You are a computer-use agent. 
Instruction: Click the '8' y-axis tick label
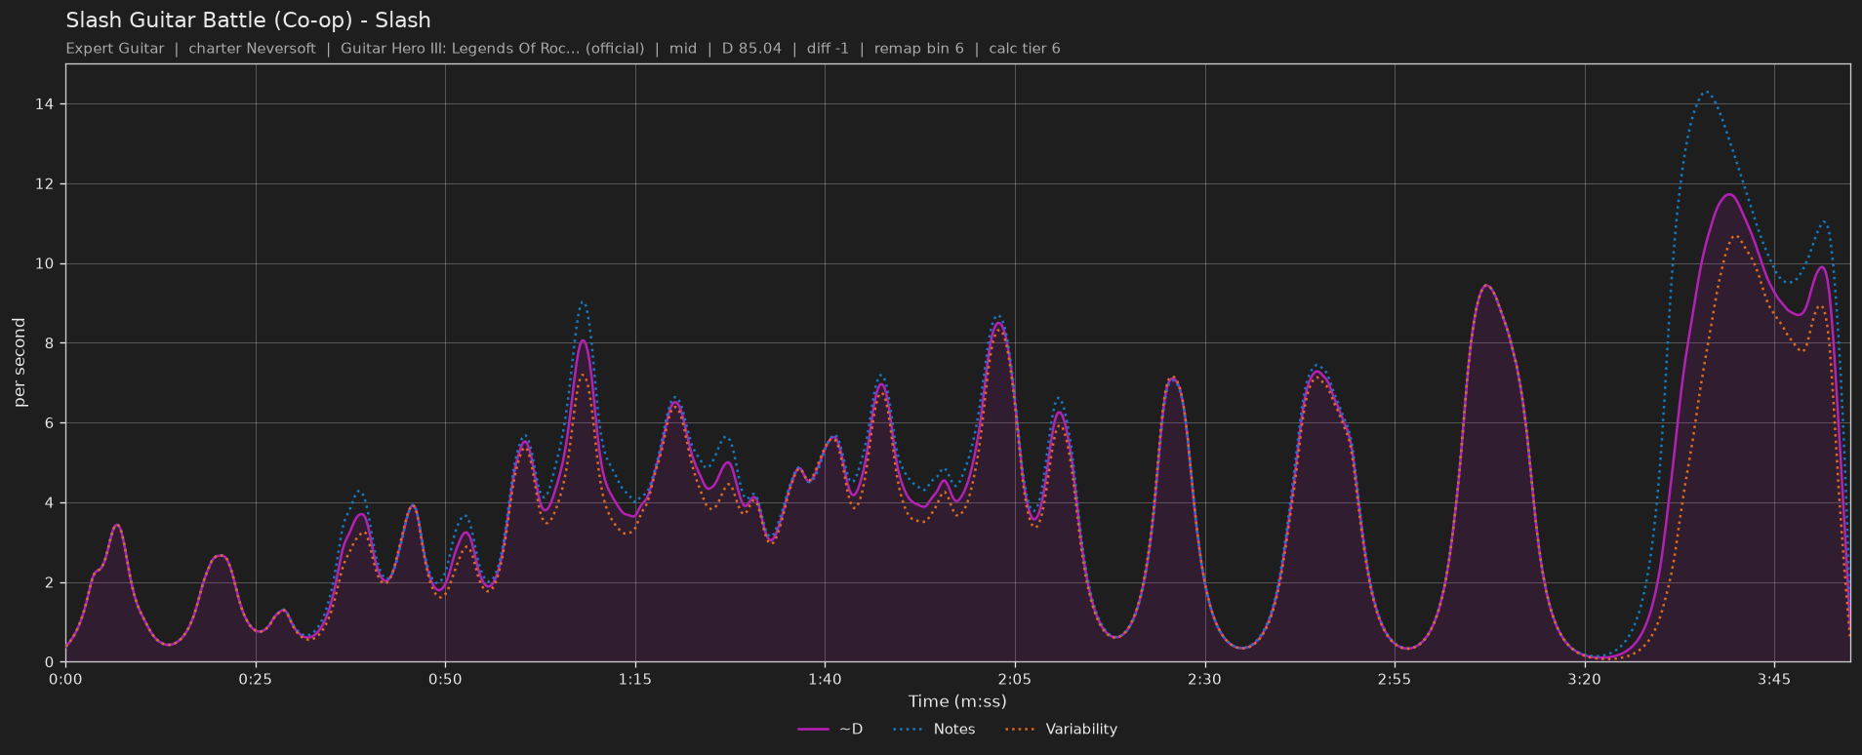click(50, 343)
